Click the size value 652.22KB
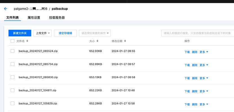This screenshot has height=112, width=234. tap(95, 90)
